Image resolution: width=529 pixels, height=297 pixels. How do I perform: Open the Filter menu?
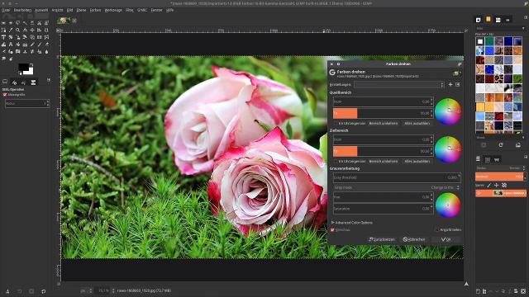pyautogui.click(x=130, y=10)
